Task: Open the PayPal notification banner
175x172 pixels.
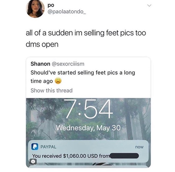Action: [x=88, y=151]
